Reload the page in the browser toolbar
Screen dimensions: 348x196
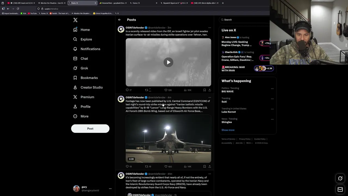tap(18, 9)
